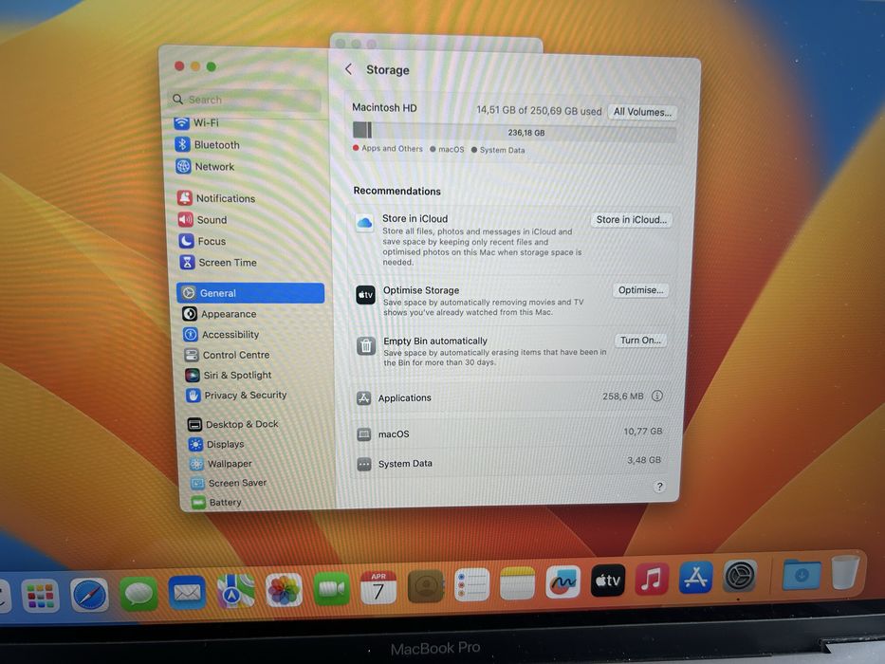Open Reminders from the Dock
This screenshot has width=885, height=664.
pyautogui.click(x=471, y=584)
